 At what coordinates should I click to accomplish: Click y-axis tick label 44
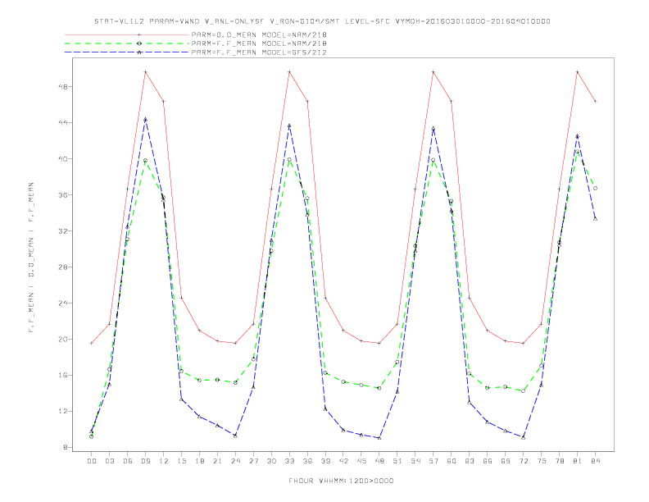pos(64,123)
